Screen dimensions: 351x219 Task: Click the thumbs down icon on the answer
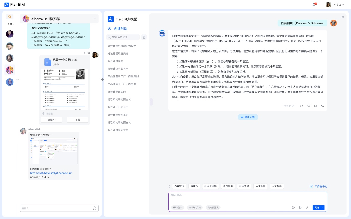(309, 106)
